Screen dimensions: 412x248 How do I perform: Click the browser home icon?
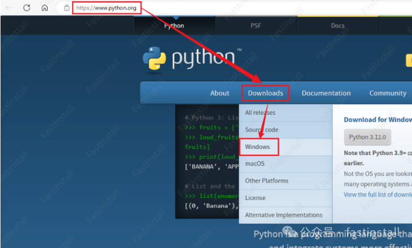click(44, 8)
